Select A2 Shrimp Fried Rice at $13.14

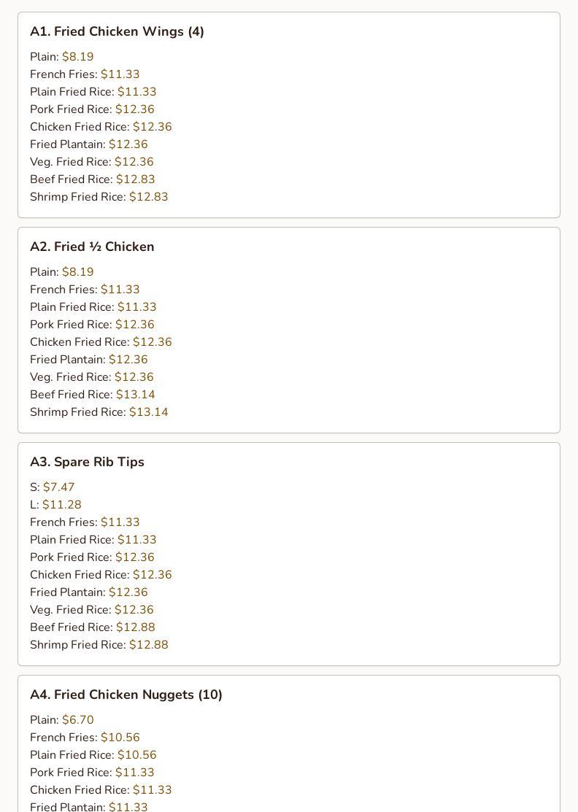[x=99, y=412]
